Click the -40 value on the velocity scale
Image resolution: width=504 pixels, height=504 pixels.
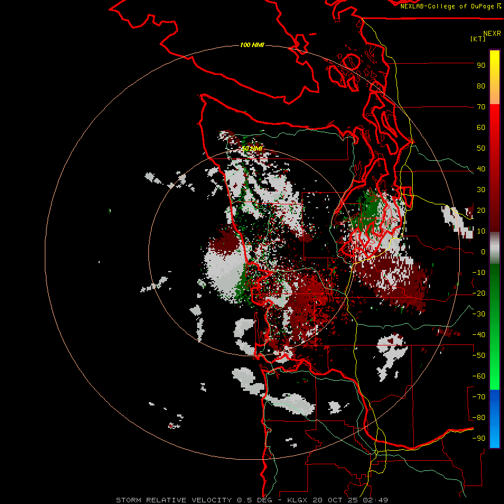(479, 335)
